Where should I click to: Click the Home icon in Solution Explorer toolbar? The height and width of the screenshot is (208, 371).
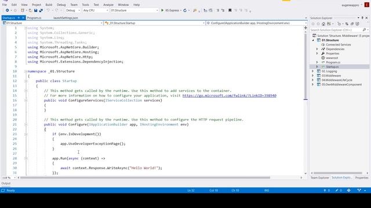click(x=323, y=24)
